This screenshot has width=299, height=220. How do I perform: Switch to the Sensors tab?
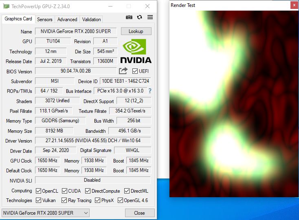click(x=45, y=20)
